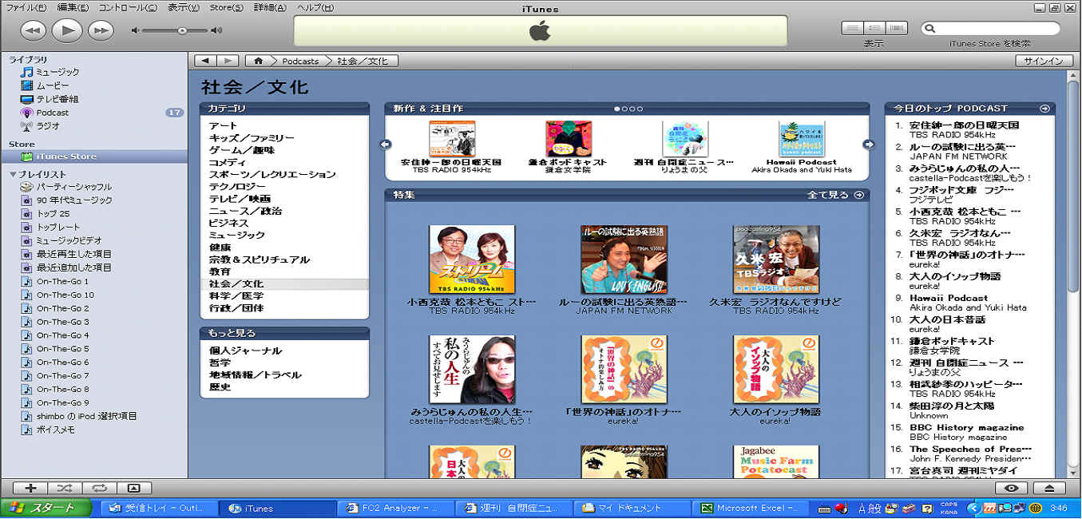This screenshot has height=519, width=1082.
Task: Open the On-The-Go 1 playlist
Action: tap(55, 282)
